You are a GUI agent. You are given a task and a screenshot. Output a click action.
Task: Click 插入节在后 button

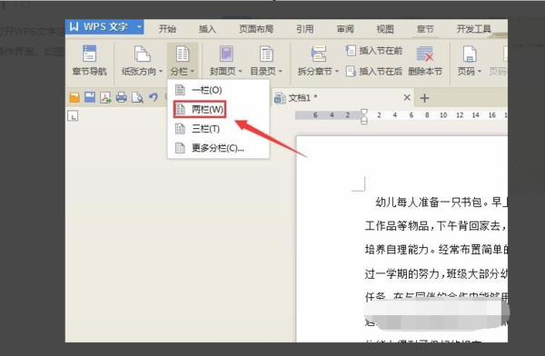pyautogui.click(x=374, y=71)
